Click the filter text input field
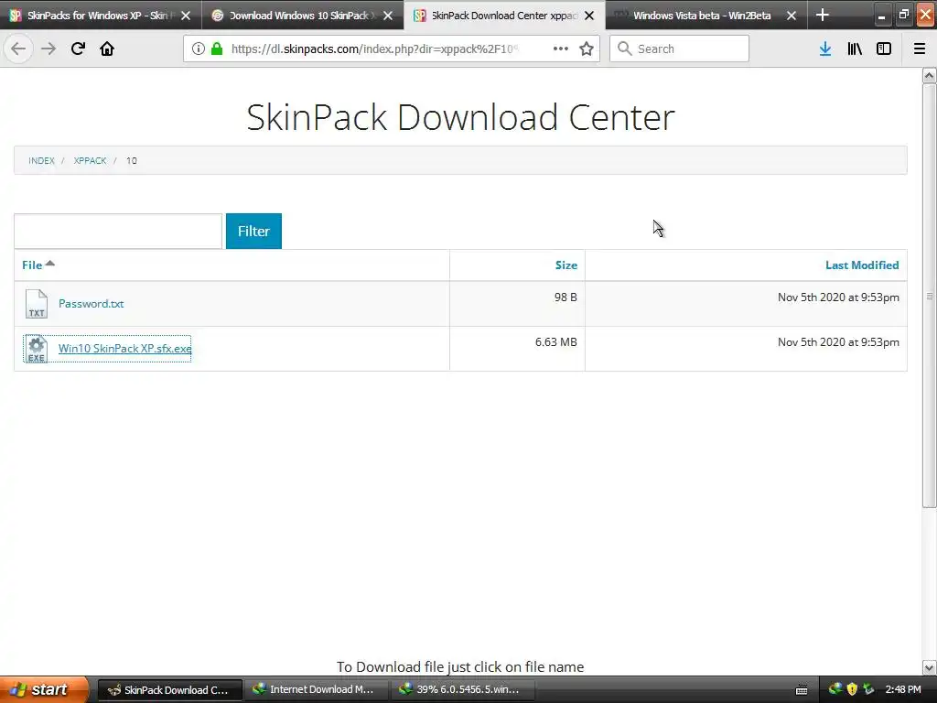 pos(118,231)
